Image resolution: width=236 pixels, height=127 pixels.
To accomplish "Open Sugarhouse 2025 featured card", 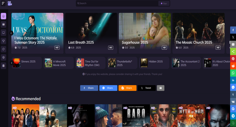I will click(145, 33).
